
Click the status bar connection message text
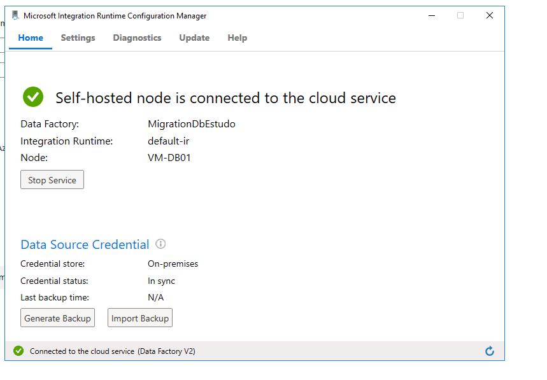(x=112, y=351)
